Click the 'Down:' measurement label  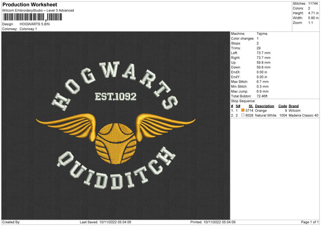coord(235,67)
